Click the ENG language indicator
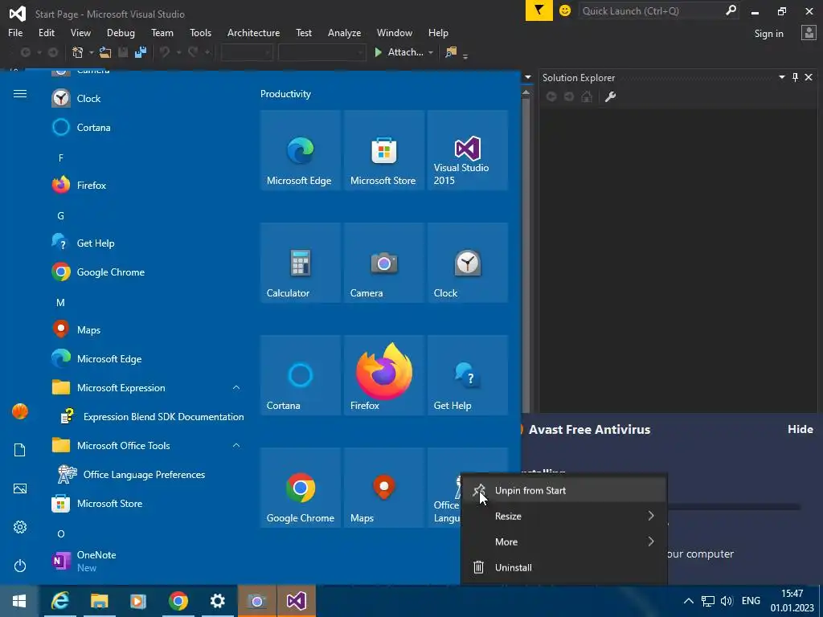The height and width of the screenshot is (617, 823). (x=751, y=601)
